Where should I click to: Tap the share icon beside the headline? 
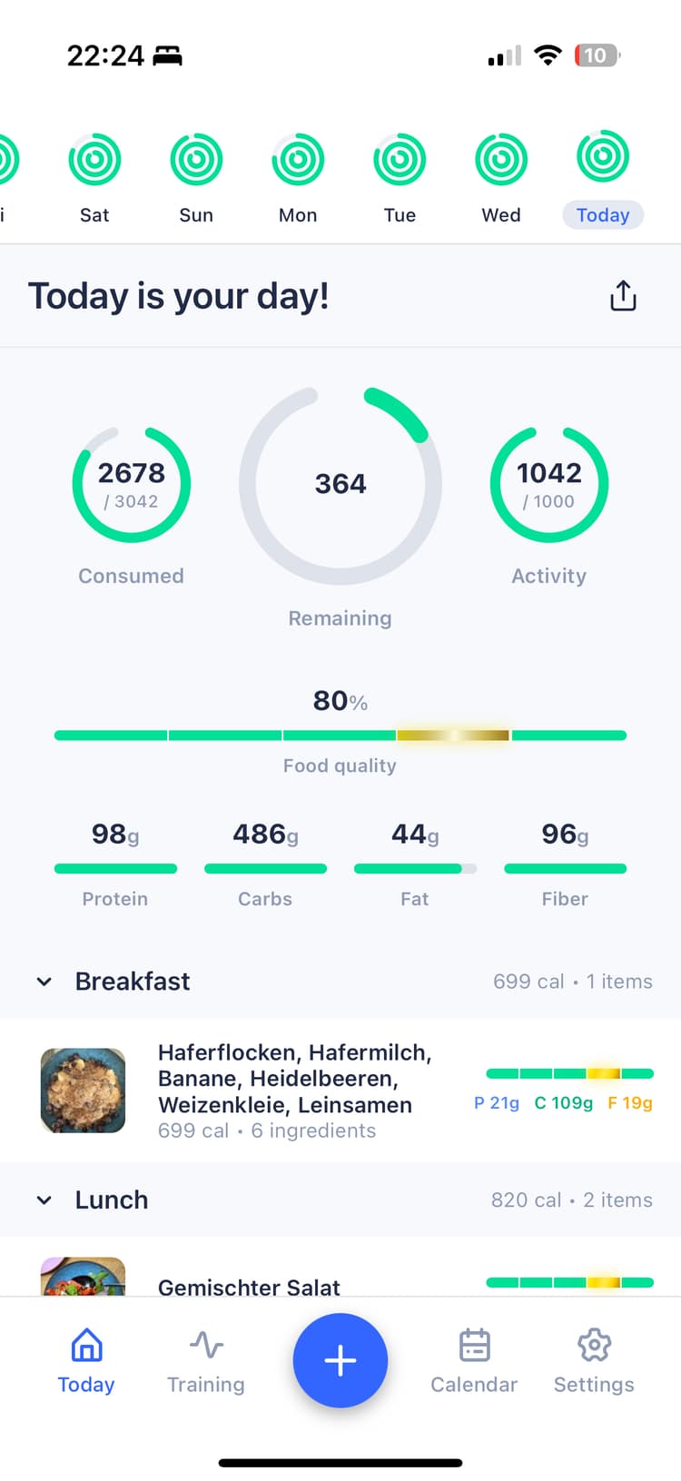click(623, 296)
